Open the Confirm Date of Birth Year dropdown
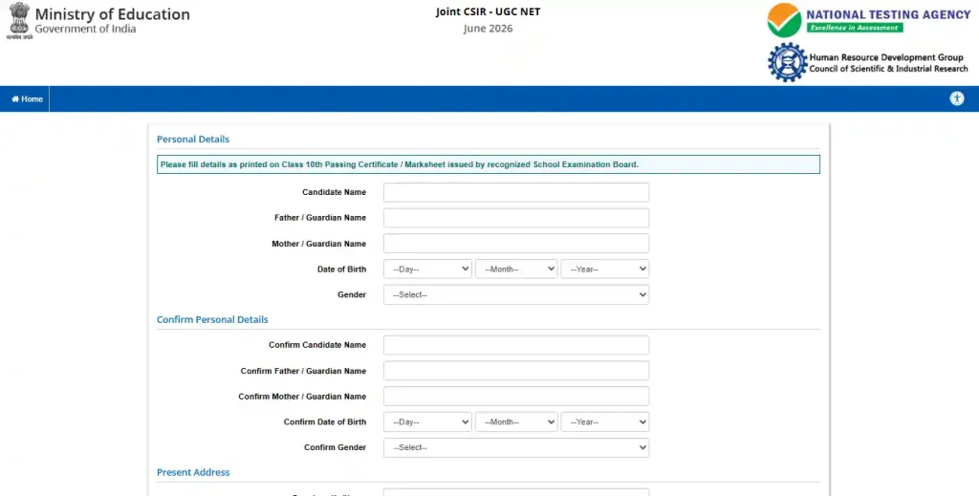979x496 pixels. click(x=604, y=421)
